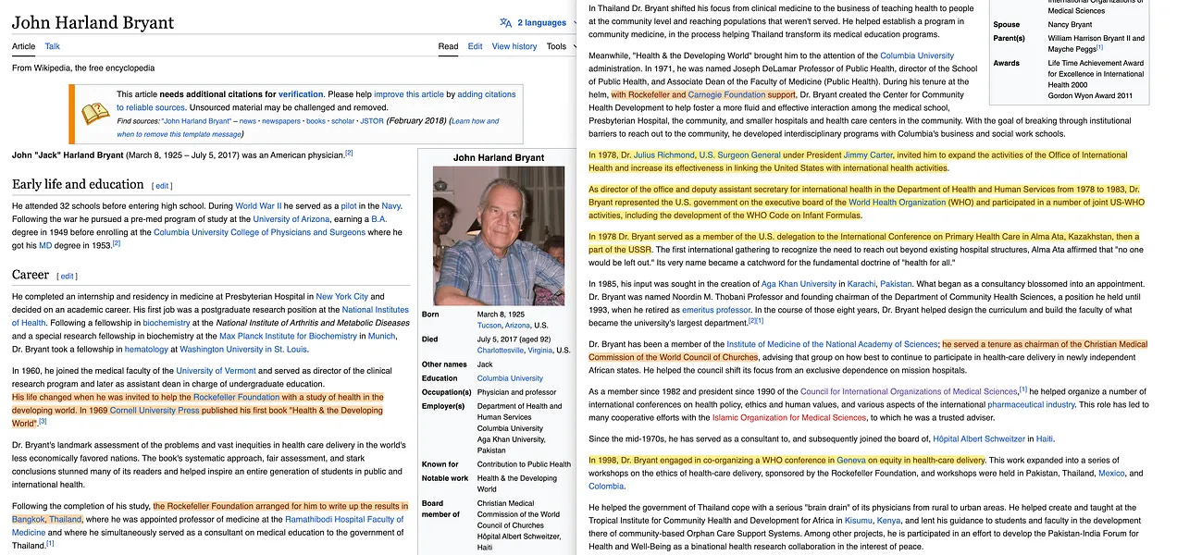Open the JSTOR find-sources link
Screen dimensions: 1177x555
tap(371, 121)
